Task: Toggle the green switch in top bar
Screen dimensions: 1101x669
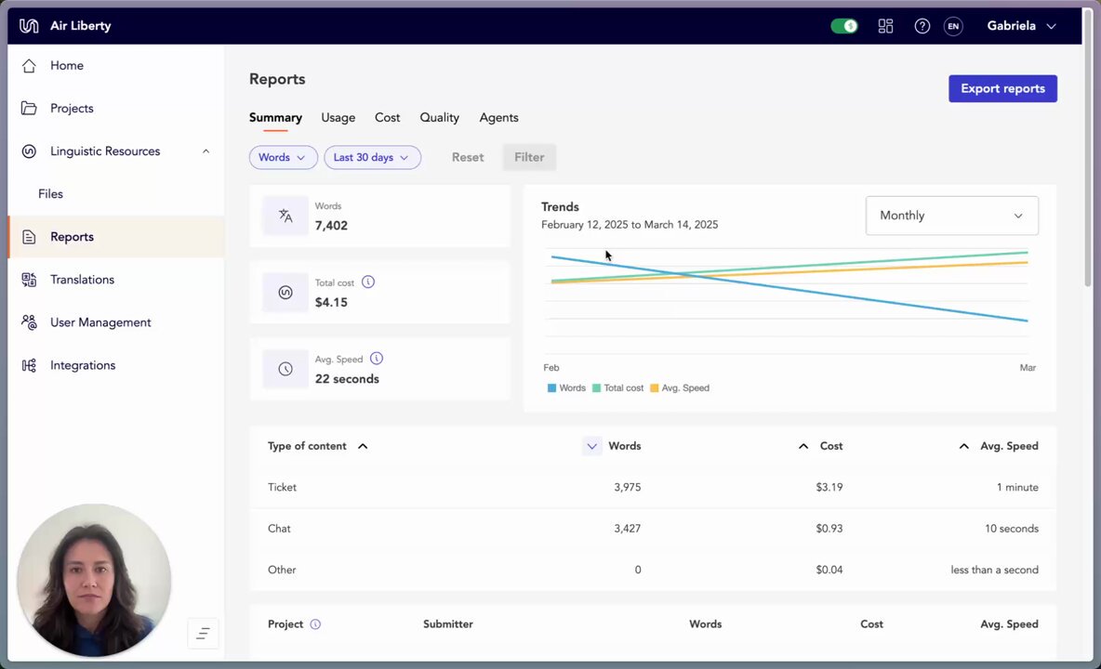Action: tap(844, 26)
